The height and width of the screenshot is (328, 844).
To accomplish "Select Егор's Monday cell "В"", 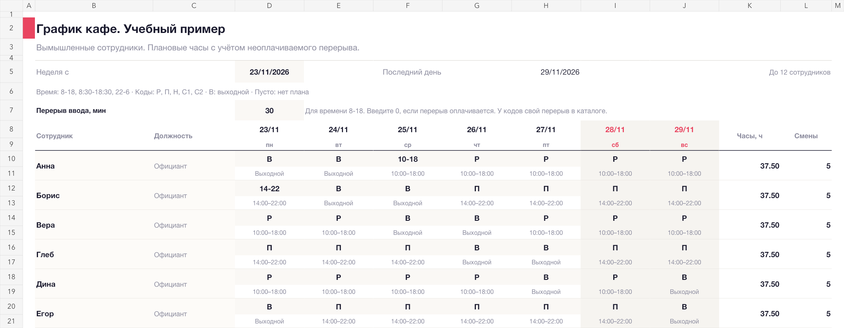I will coord(269,307).
